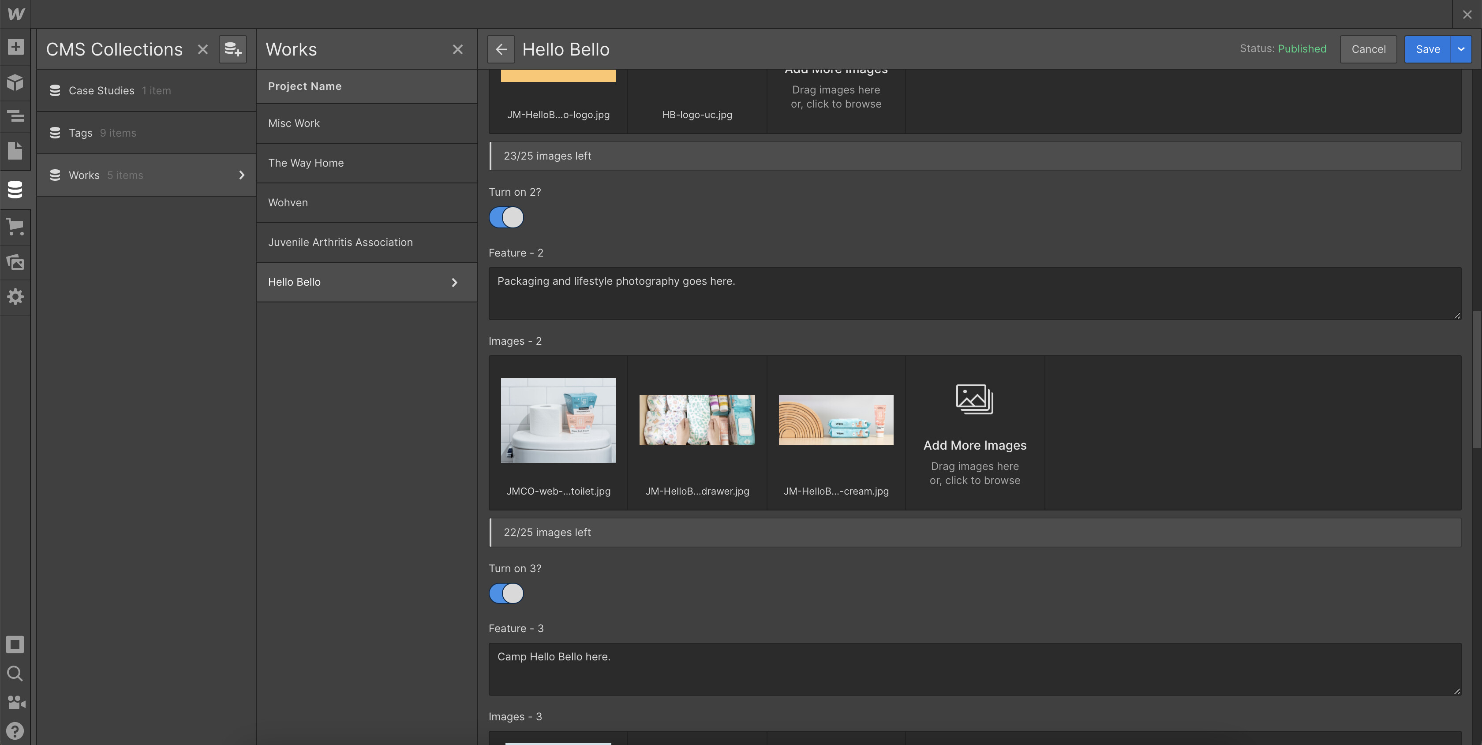Toggle the 'Turn on 2?' switch
The height and width of the screenshot is (745, 1482).
tap(506, 218)
